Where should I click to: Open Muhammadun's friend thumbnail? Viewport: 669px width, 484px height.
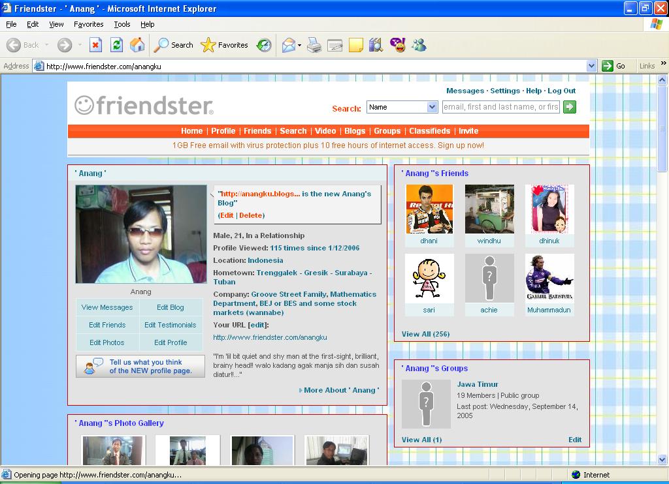(x=549, y=279)
